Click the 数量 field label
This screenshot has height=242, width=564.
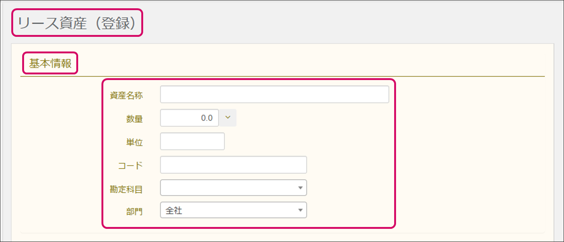pyautogui.click(x=134, y=119)
